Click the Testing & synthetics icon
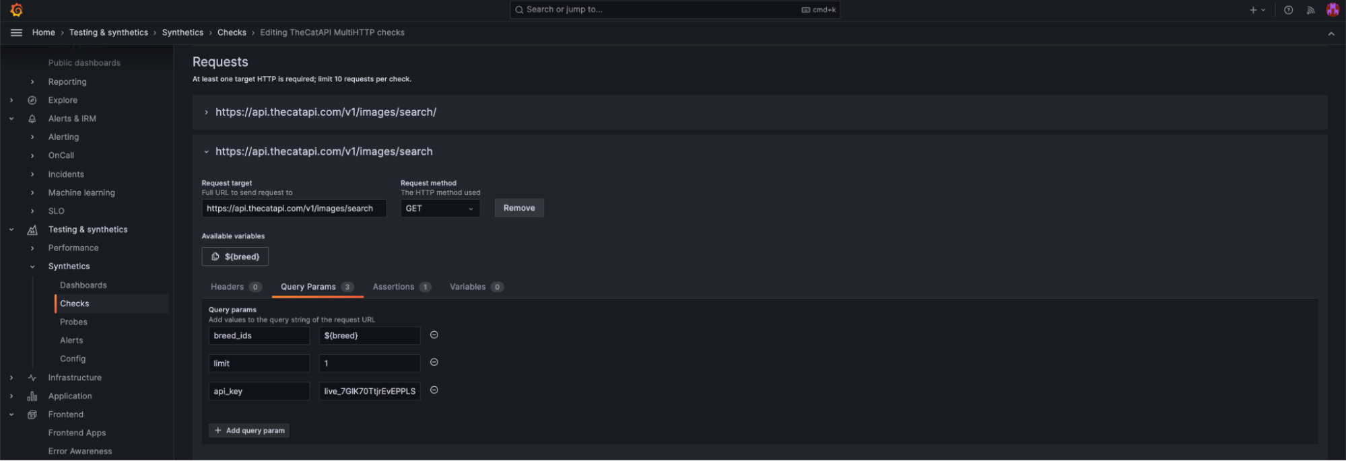 pyautogui.click(x=32, y=229)
